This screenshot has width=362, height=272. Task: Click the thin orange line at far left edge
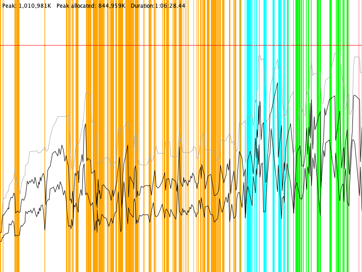pyautogui.click(x=2, y=136)
